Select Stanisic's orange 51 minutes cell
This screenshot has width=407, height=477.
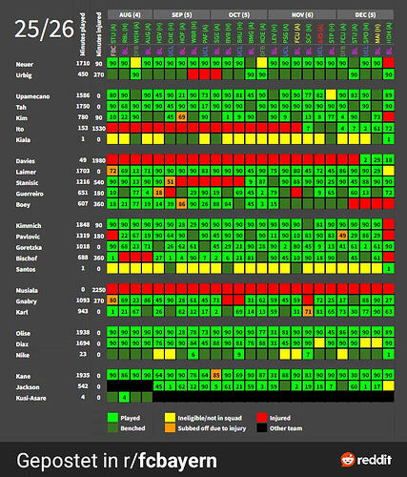click(x=171, y=181)
